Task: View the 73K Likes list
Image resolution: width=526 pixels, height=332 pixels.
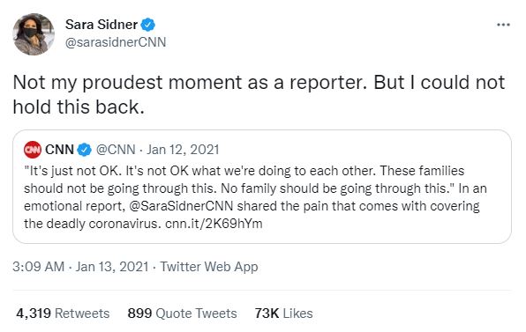Action: [284, 314]
